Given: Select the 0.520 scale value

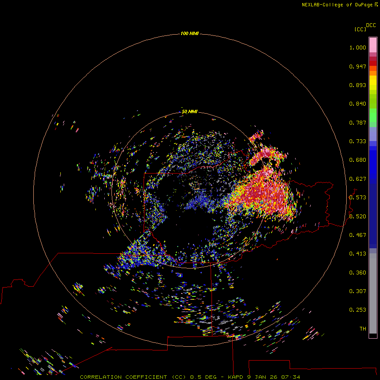Looking at the screenshot, I should coord(358,217).
